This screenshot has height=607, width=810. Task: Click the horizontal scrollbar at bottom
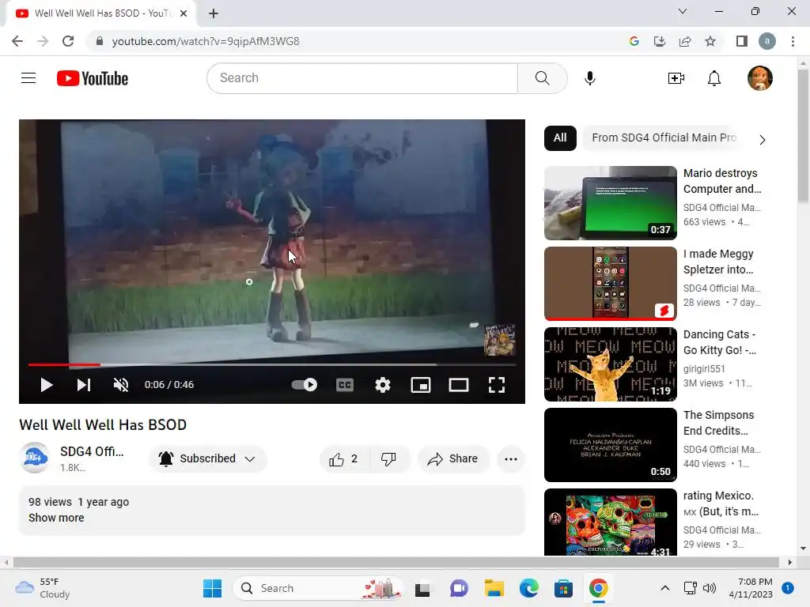pos(397,562)
